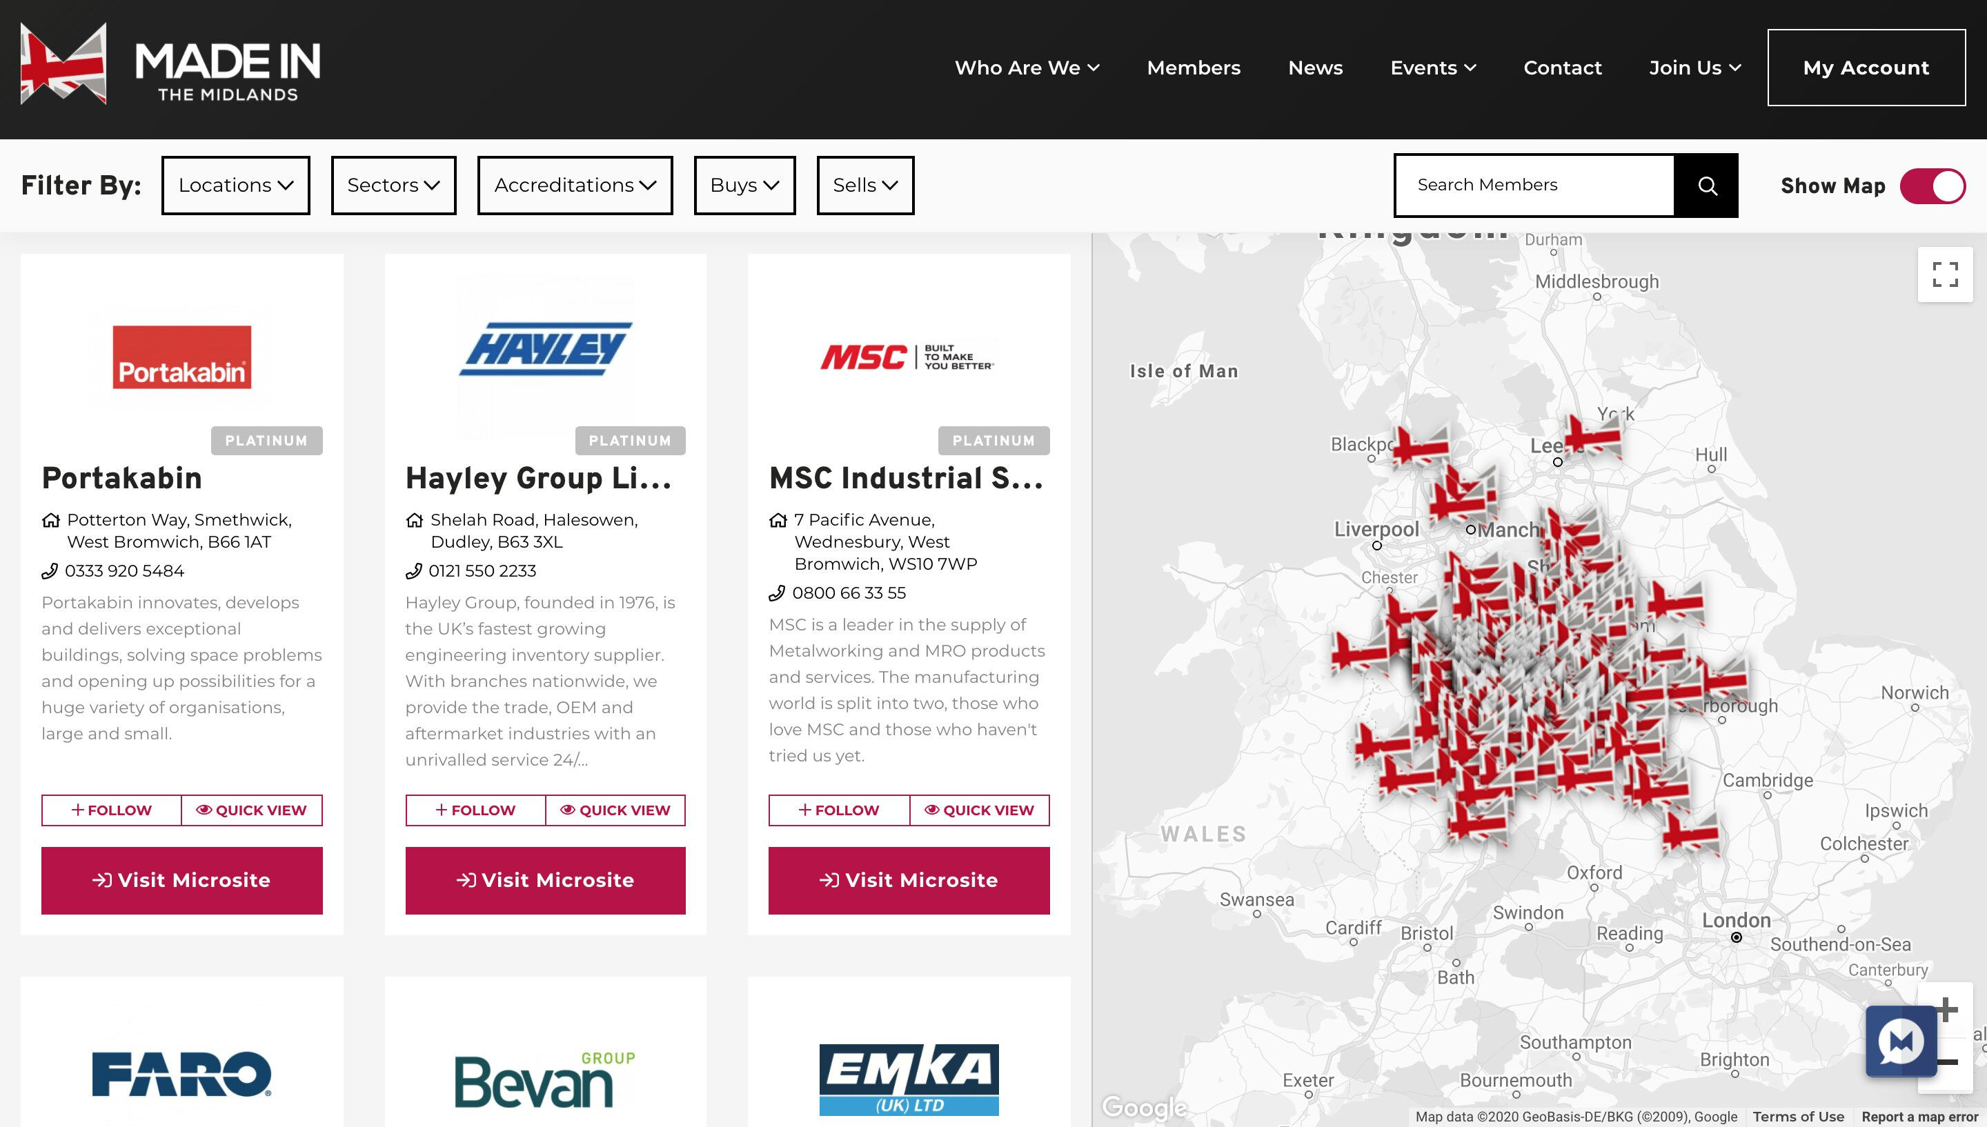Expand the Accreditations filter
1987x1127 pixels.
point(575,185)
